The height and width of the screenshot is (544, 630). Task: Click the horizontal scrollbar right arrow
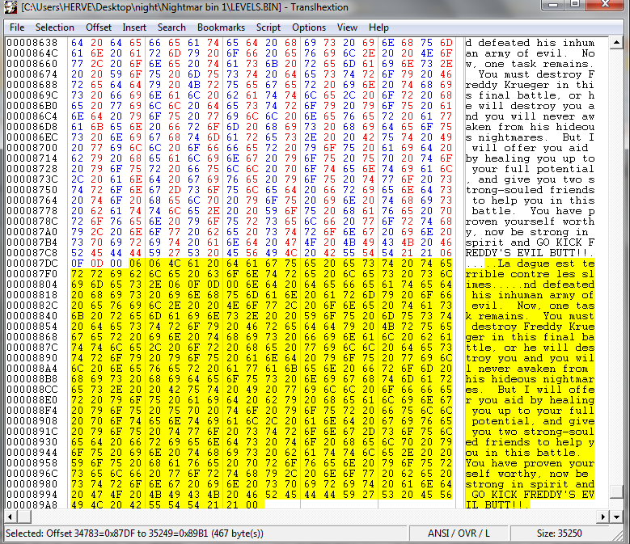pos(603,517)
